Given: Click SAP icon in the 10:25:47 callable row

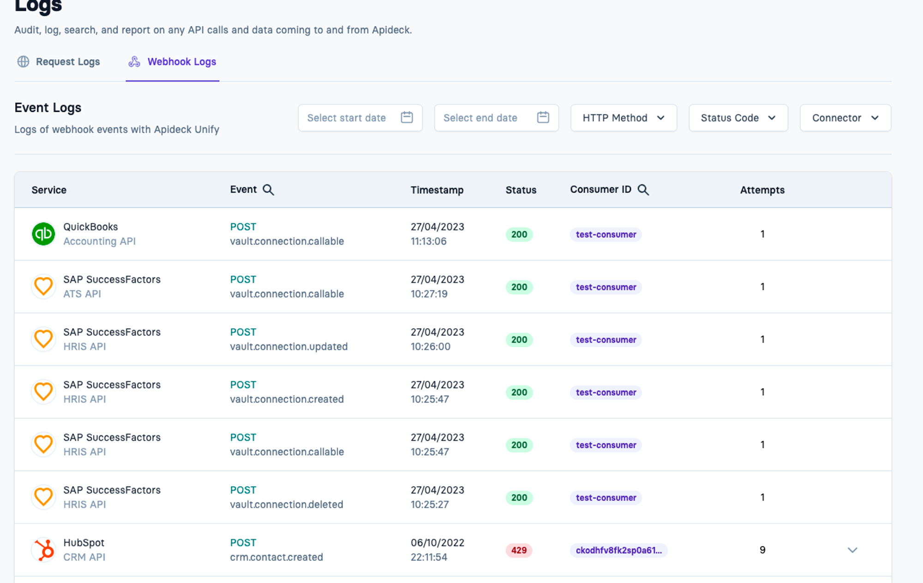Looking at the screenshot, I should click(x=43, y=444).
